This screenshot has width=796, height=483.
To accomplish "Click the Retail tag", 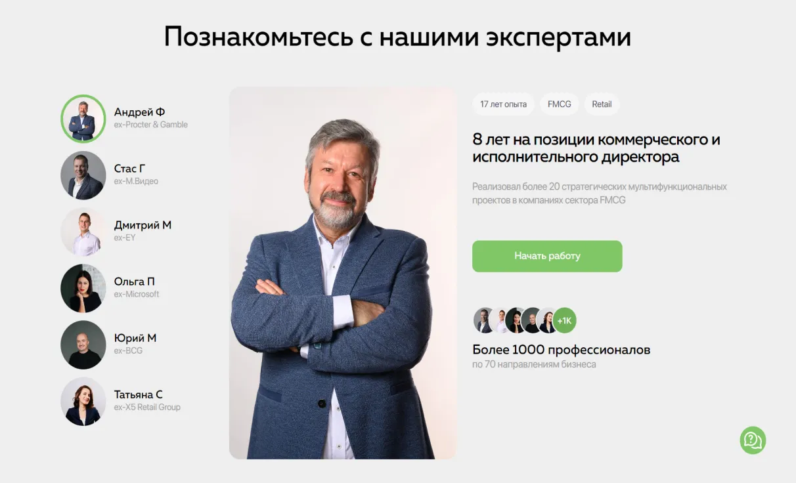I will 602,104.
